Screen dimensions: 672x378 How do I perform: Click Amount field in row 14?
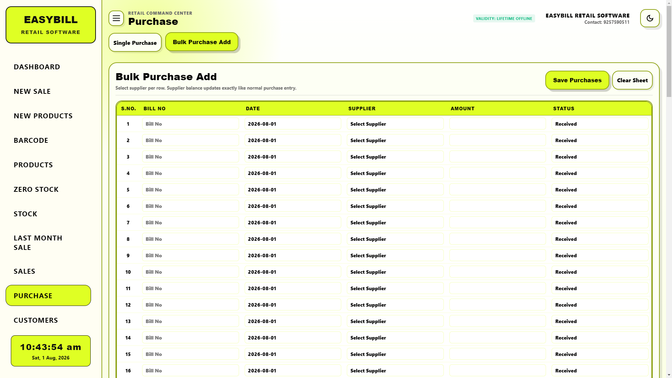coord(498,338)
